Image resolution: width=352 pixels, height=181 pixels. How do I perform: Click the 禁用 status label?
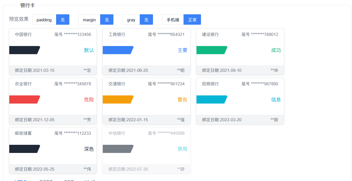point(182,149)
